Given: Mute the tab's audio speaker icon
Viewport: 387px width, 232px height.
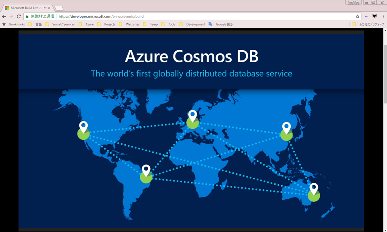Looking at the screenshot, I should click(45, 8).
